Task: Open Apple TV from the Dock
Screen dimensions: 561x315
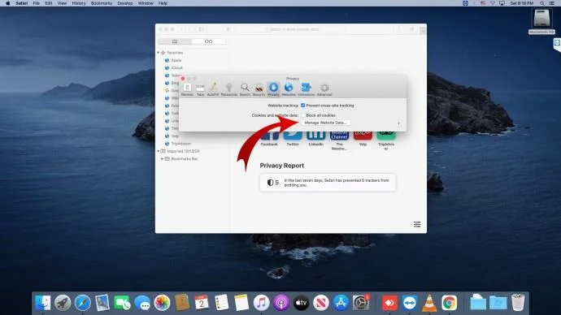Action: point(302,303)
